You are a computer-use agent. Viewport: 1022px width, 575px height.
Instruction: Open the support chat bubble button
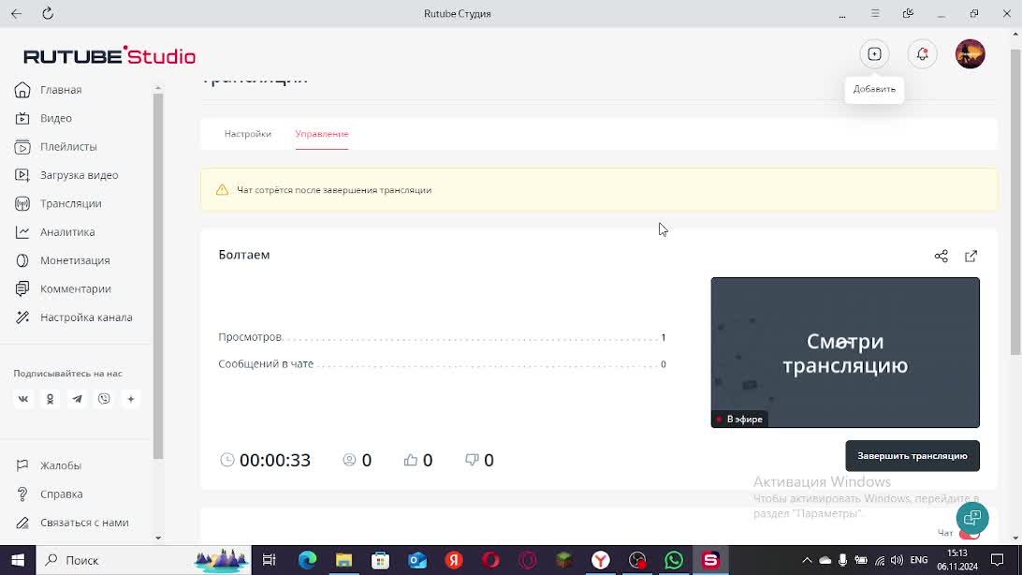(x=972, y=518)
